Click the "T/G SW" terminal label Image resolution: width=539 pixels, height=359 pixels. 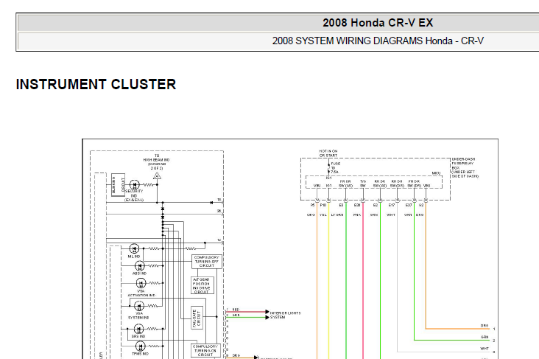click(x=363, y=184)
